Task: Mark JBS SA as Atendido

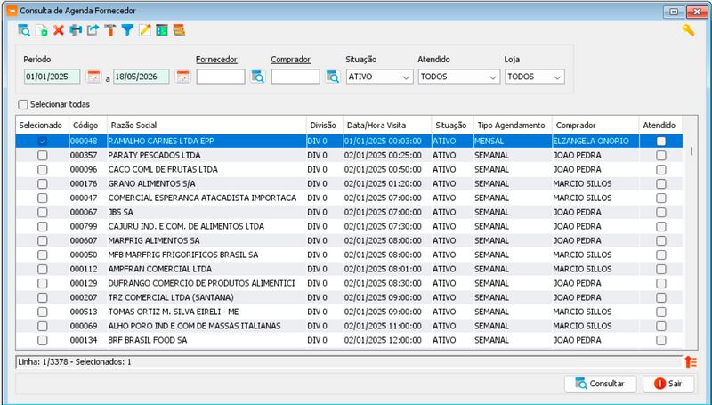Action: pyautogui.click(x=660, y=212)
